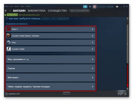Open the Игры menu

pyautogui.click(x=22, y=6)
